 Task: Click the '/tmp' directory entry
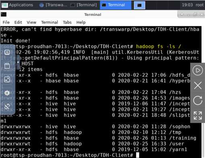[x=175, y=132]
